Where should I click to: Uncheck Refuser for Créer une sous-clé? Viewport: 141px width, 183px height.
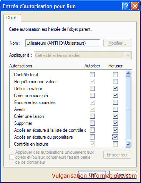tap(115, 95)
